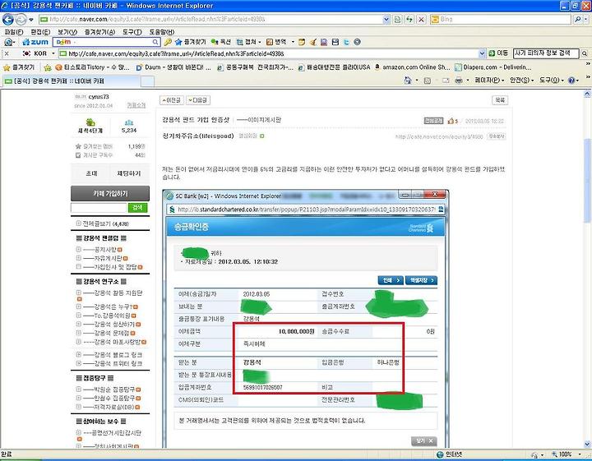Click the RSS feeds icon in the command bar
The image size is (592, 461).
(428, 81)
